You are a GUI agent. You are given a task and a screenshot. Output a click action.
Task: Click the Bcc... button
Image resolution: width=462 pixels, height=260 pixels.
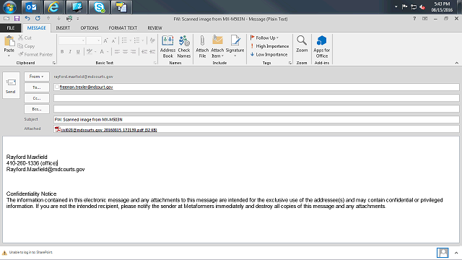pyautogui.click(x=37, y=109)
